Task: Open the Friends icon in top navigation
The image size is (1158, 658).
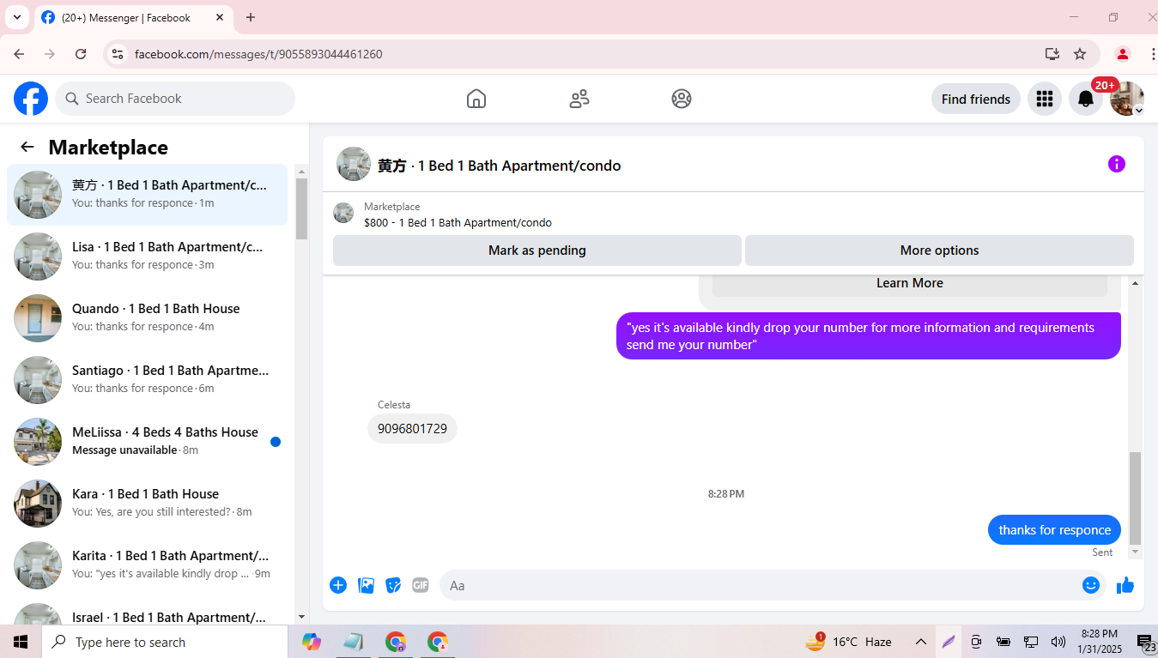Action: point(579,99)
